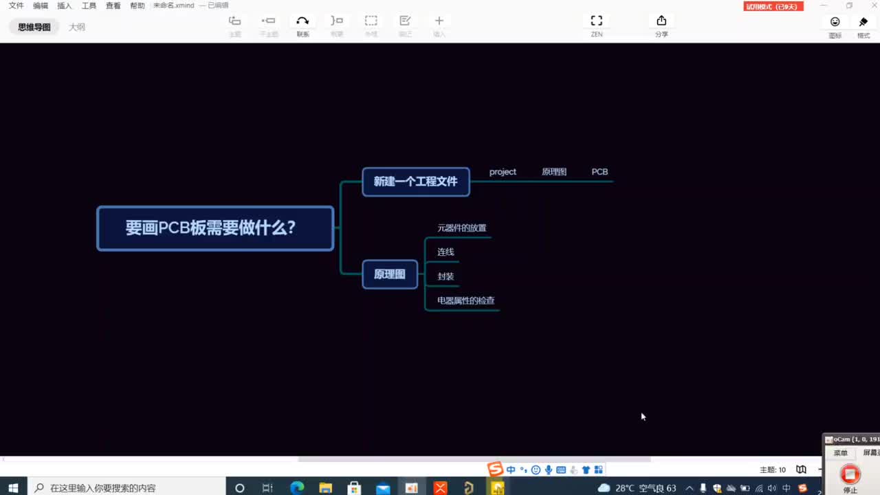880x495 pixels.
Task: Click Sogou voice input microphone icon
Action: click(x=549, y=470)
